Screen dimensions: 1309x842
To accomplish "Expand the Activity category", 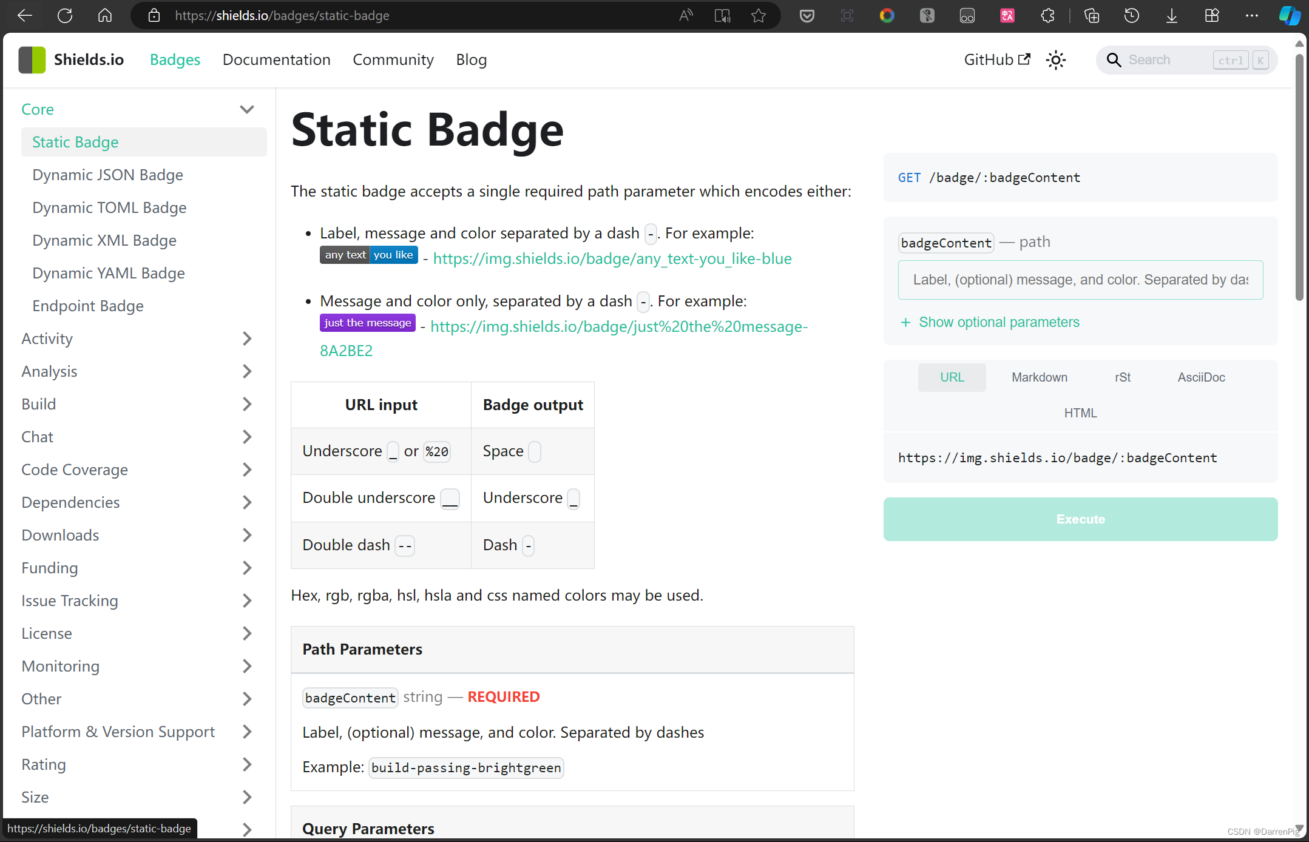I will pyautogui.click(x=246, y=338).
